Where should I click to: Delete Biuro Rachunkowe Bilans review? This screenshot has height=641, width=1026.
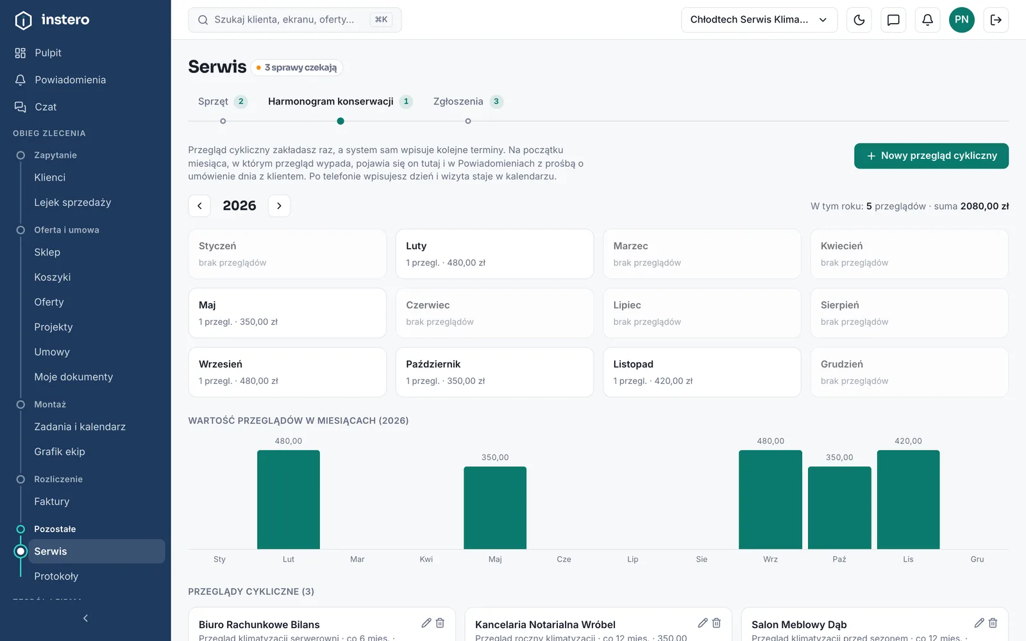click(x=440, y=623)
